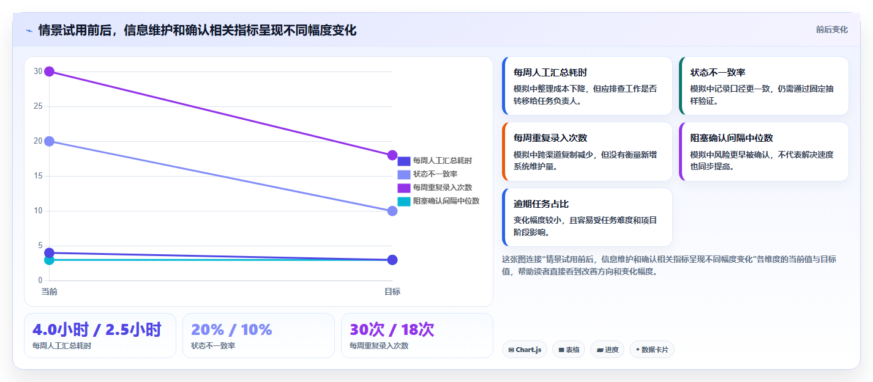Viewport: 873px width, 382px height.
Task: Click the y-axis label 15
Action: pyautogui.click(x=38, y=176)
